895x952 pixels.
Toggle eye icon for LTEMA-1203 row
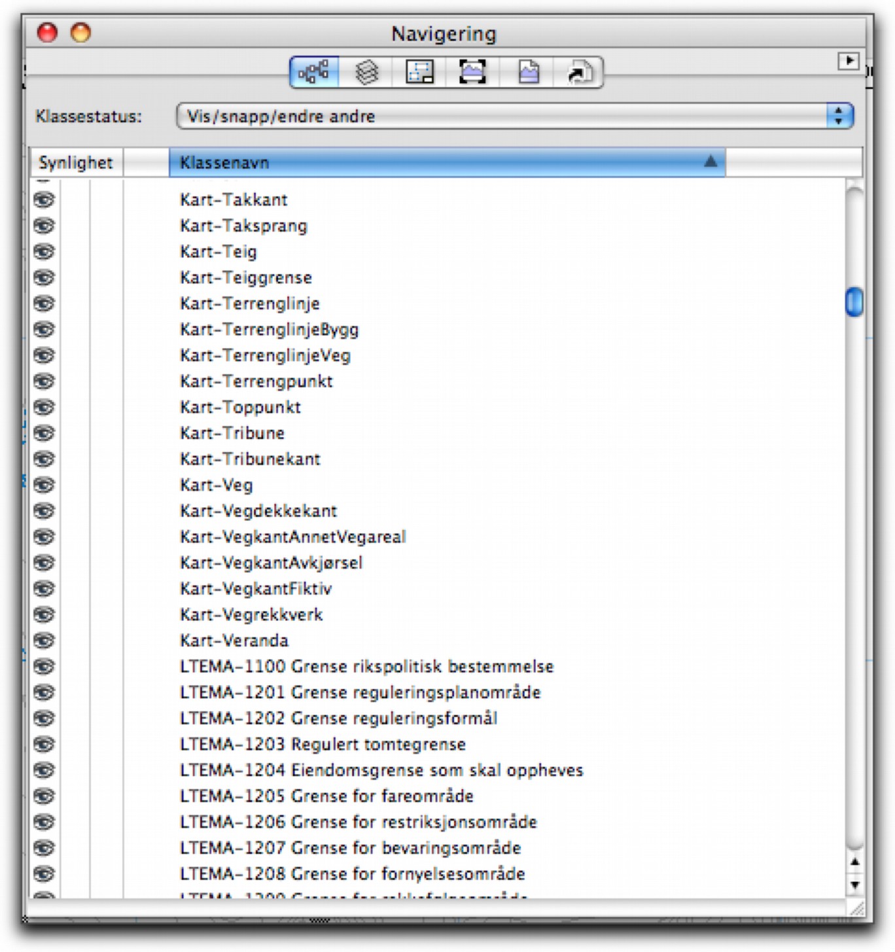tap(44, 744)
